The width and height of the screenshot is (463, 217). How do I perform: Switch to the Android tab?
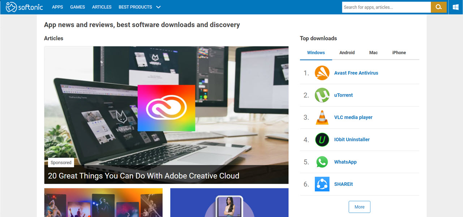click(347, 53)
